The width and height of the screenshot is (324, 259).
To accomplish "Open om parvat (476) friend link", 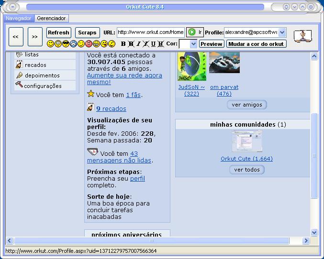I will [224, 90].
